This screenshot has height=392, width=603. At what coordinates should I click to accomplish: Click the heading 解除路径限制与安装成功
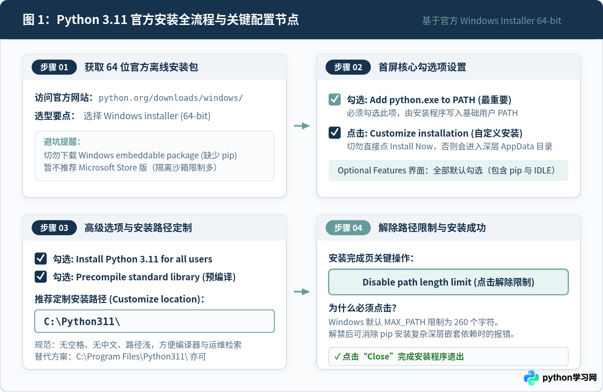point(432,228)
